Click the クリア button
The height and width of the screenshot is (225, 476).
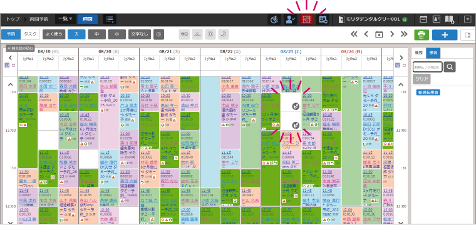click(x=422, y=79)
